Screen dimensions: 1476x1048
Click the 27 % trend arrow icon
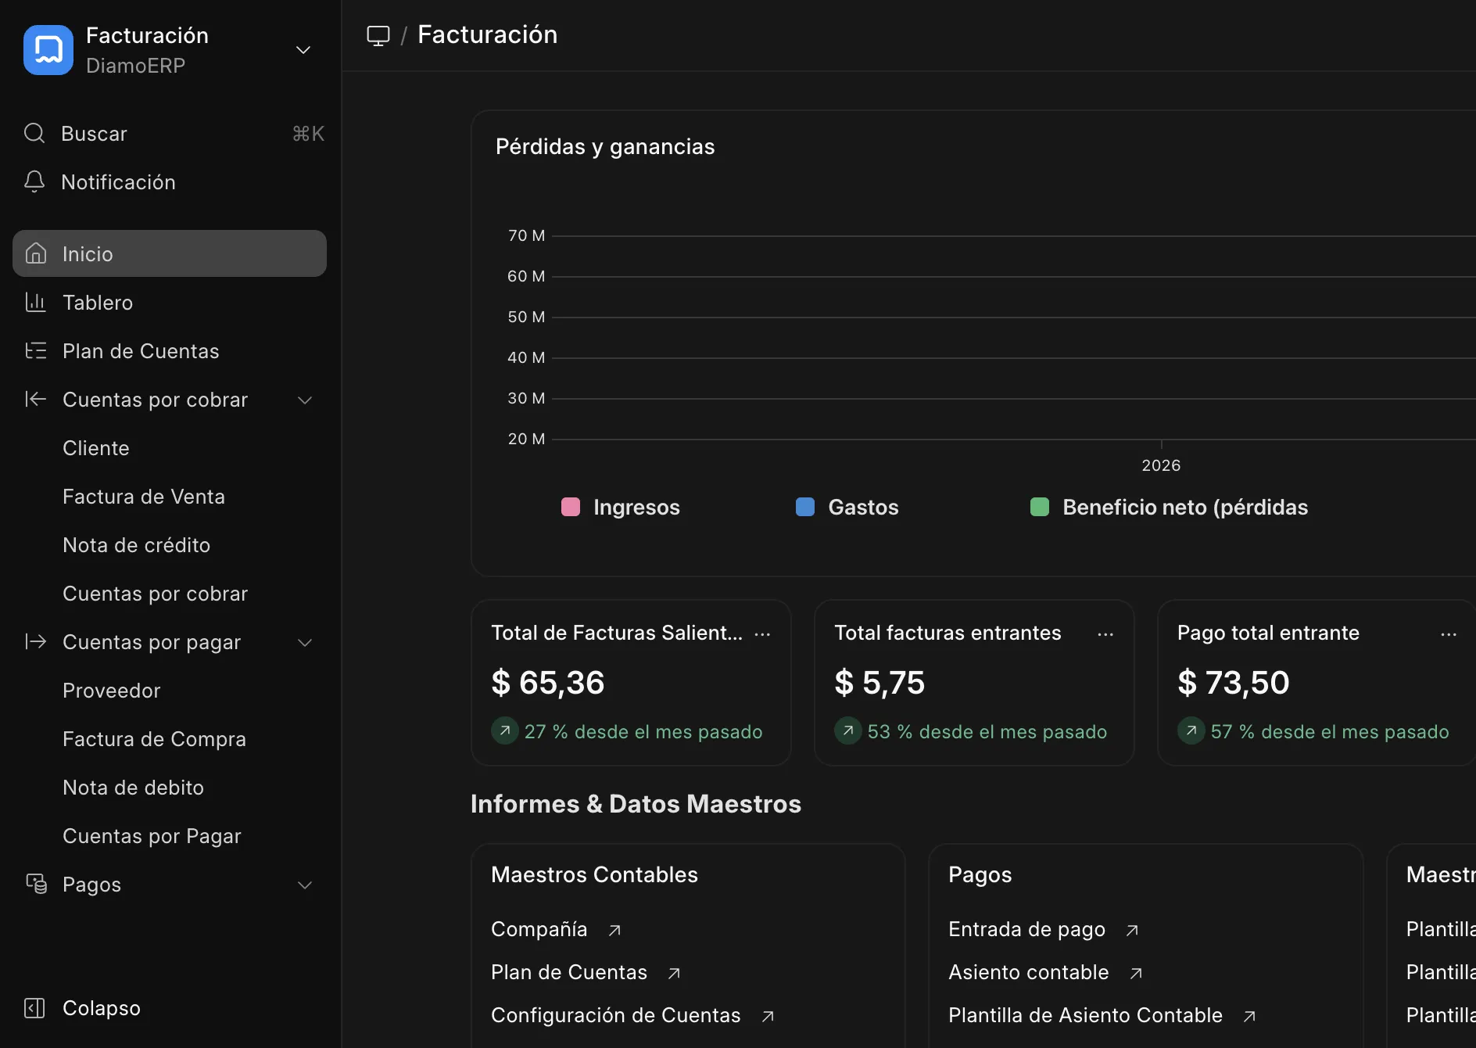pos(505,730)
